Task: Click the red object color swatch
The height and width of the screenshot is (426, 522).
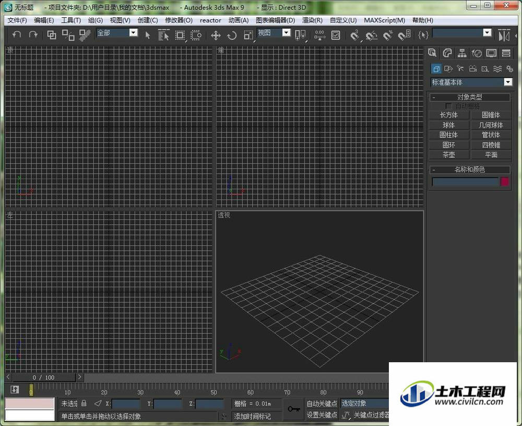Action: coord(505,182)
